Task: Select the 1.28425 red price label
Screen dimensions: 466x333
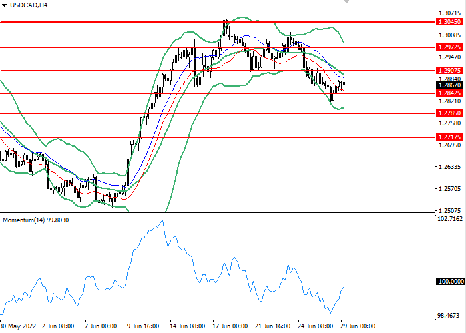Action: (x=449, y=93)
